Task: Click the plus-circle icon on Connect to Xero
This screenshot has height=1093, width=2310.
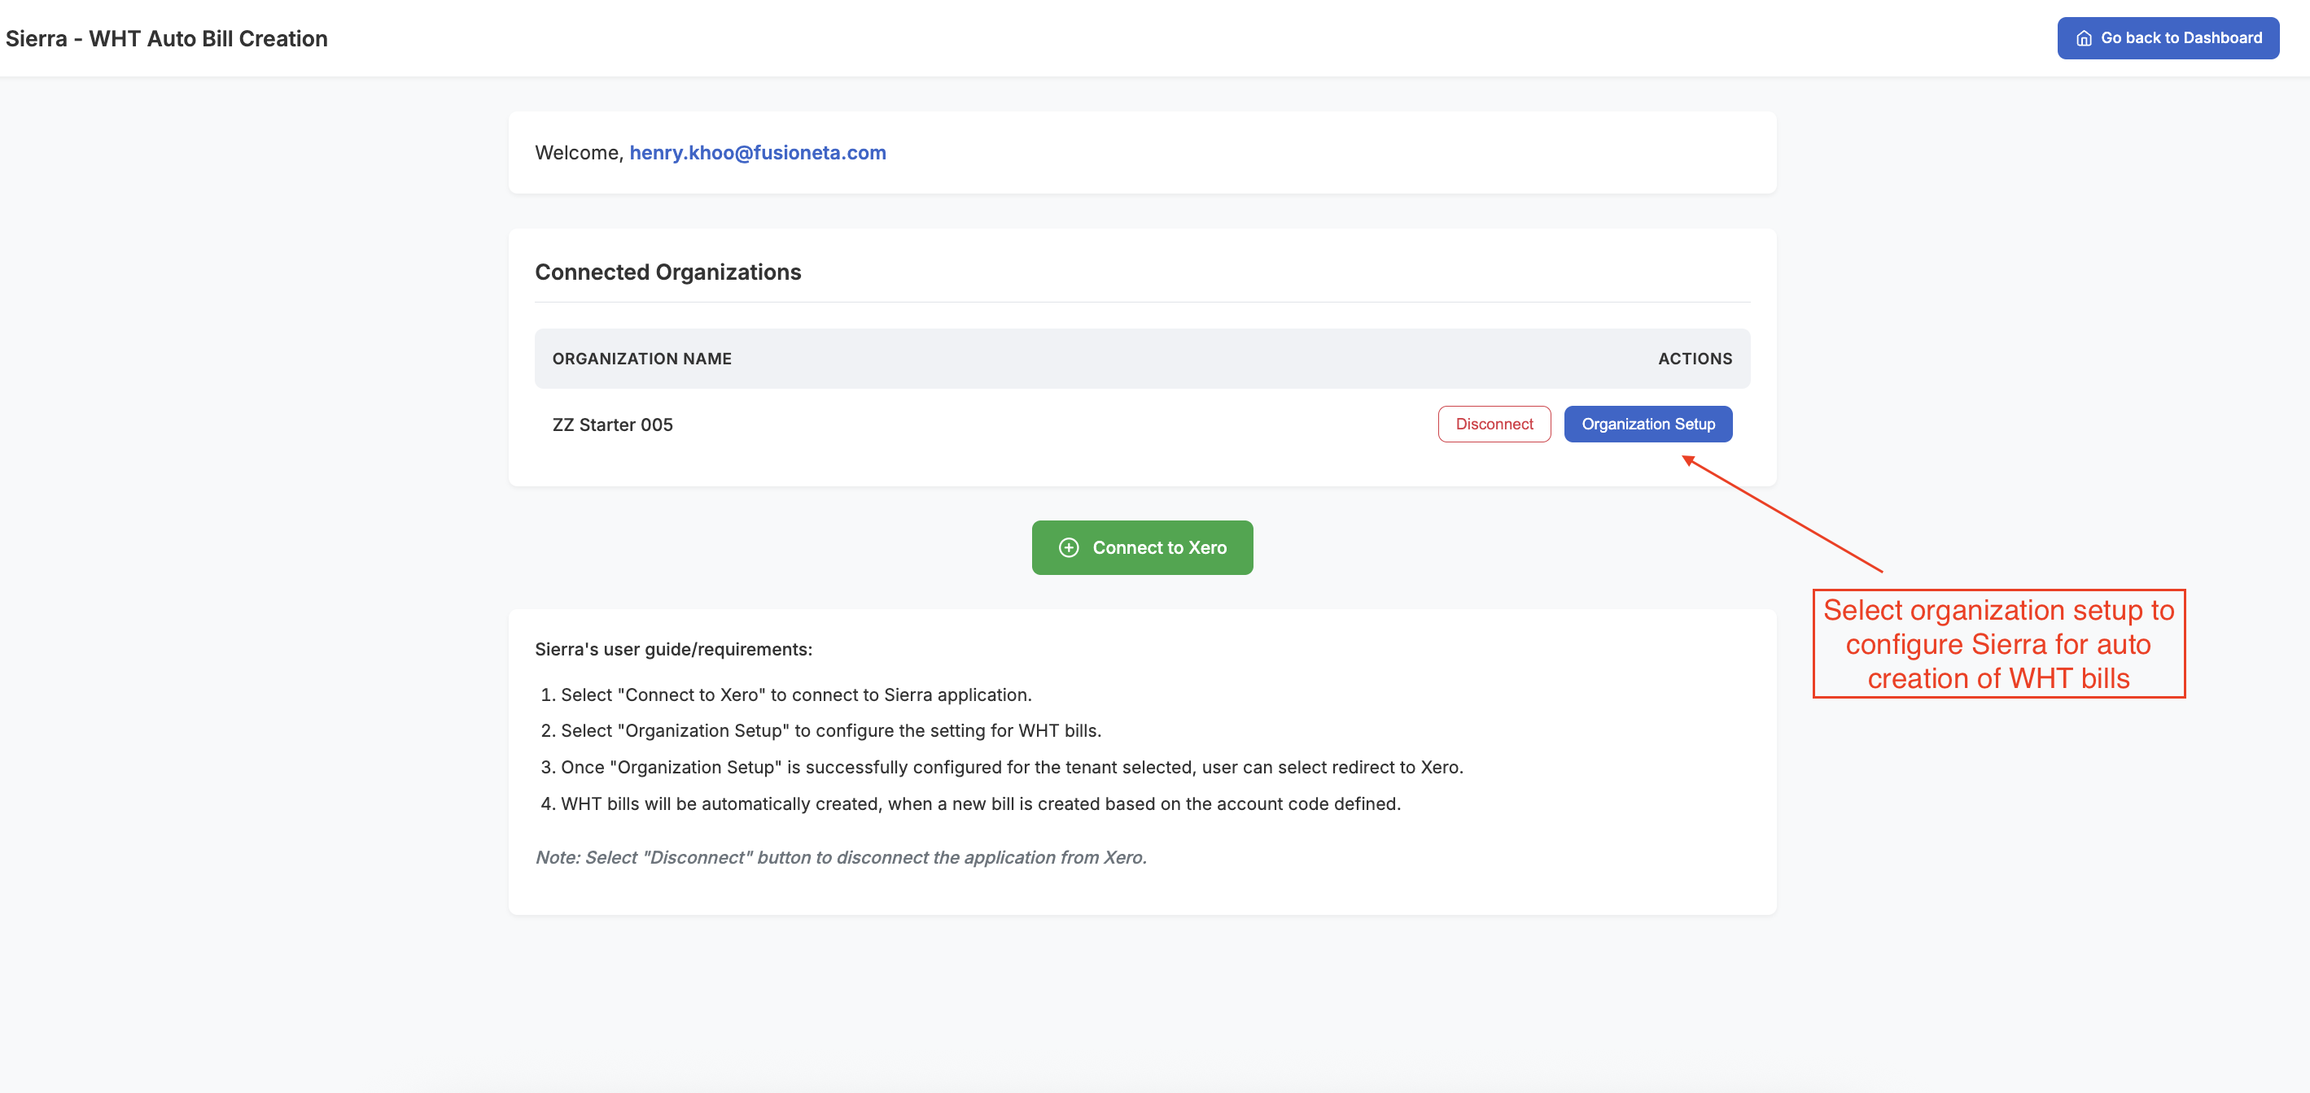Action: pos(1069,547)
